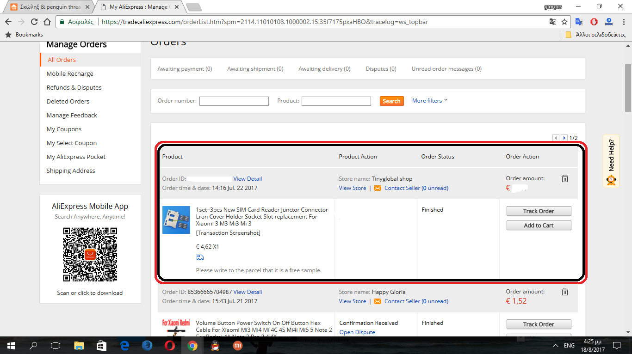Delete the Tinyglobal shop order via trash icon
632x354 pixels.
click(x=565, y=178)
